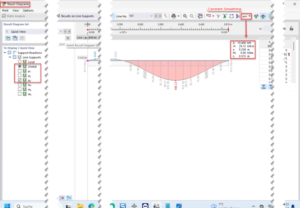Click the notification bell icon
The height and width of the screenshot is (208, 300).
click(x=293, y=206)
